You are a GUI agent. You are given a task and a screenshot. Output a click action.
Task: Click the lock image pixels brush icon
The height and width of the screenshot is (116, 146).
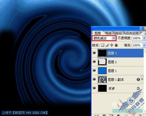tap(107, 45)
